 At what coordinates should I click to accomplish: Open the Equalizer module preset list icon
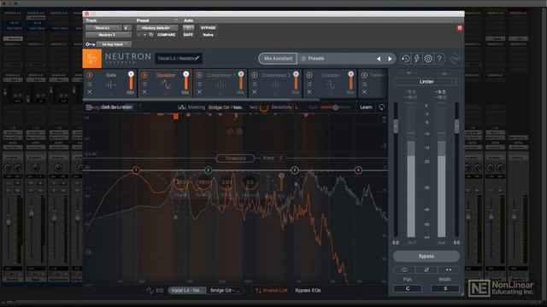[x=144, y=84]
